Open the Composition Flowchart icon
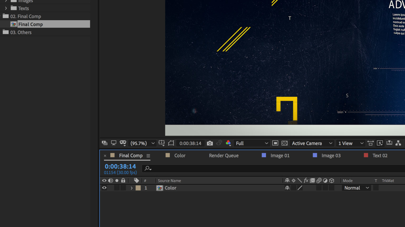The width and height of the screenshot is (405, 227). [398, 143]
